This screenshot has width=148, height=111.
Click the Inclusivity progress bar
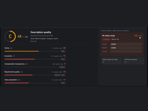[32, 59]
